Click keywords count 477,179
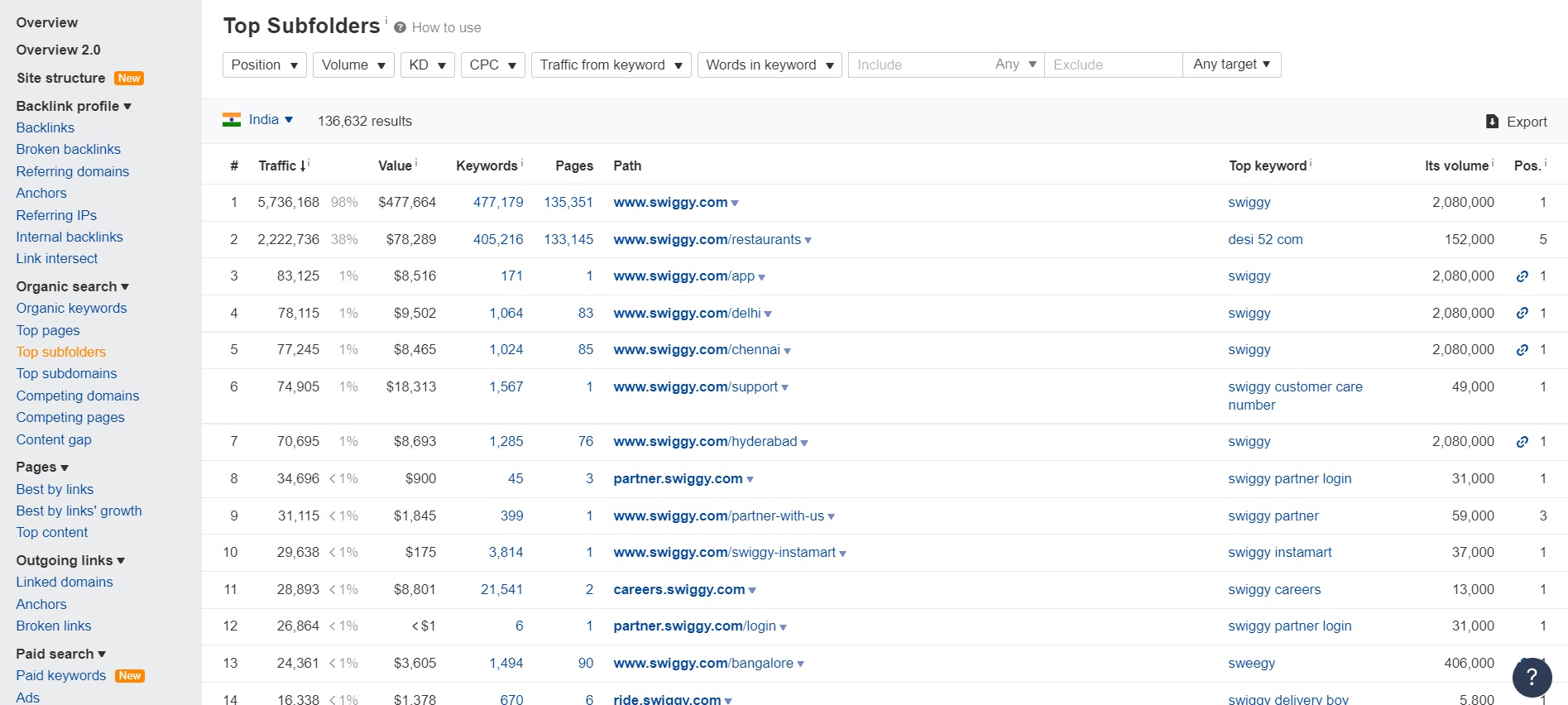Image resolution: width=1568 pixels, height=705 pixels. pyautogui.click(x=498, y=202)
